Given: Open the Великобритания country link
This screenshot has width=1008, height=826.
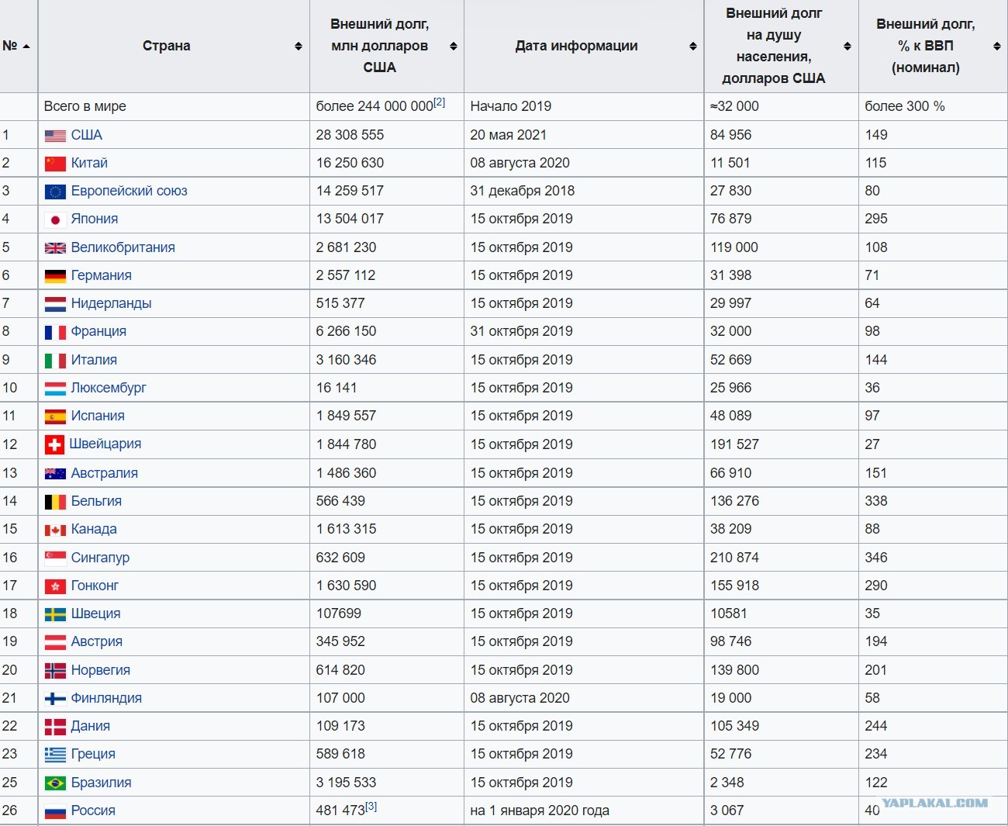Looking at the screenshot, I should click(x=123, y=247).
